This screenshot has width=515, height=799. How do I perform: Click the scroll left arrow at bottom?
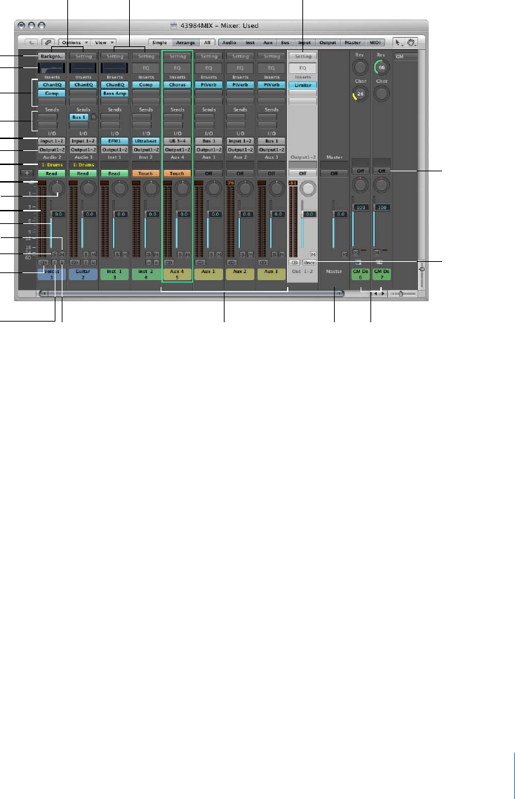pyautogui.click(x=376, y=293)
